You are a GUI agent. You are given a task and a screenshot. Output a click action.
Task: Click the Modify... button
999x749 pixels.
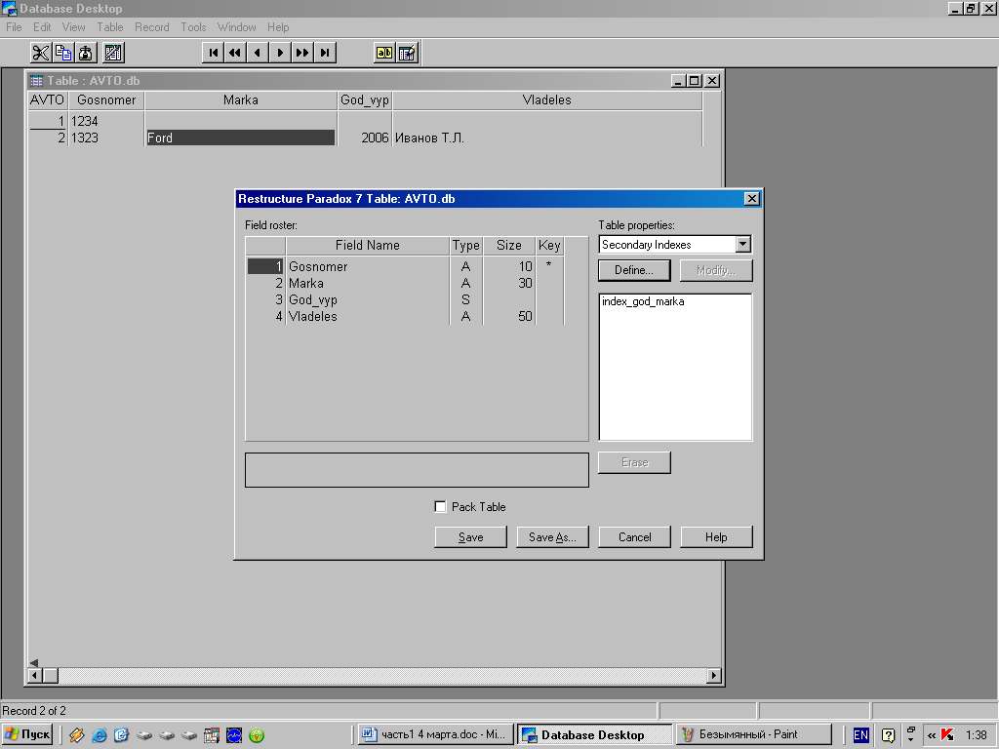716,270
